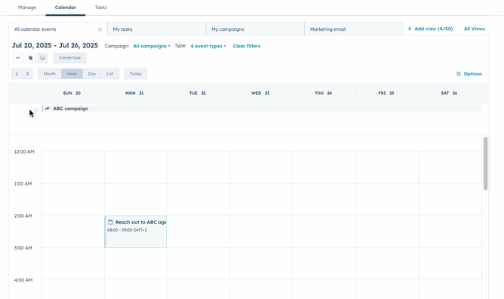Open All Views link
Image resolution: width=504 pixels, height=299 pixels.
point(475,29)
